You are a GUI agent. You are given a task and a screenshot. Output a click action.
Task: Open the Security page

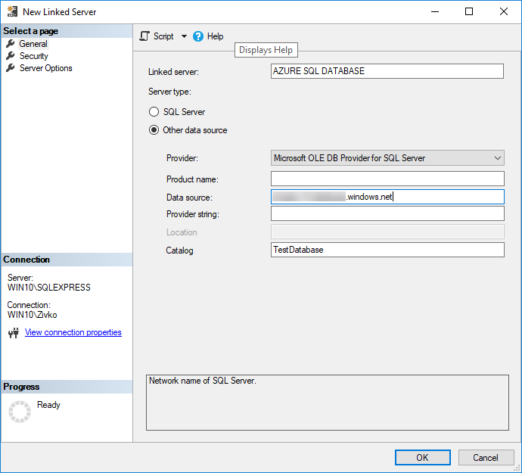(x=33, y=56)
